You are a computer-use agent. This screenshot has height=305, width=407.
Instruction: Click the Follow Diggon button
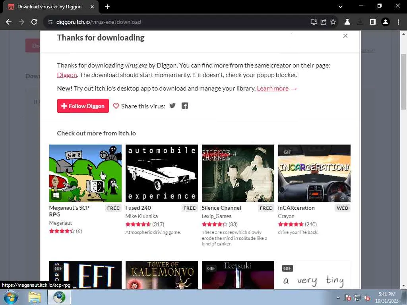83,106
